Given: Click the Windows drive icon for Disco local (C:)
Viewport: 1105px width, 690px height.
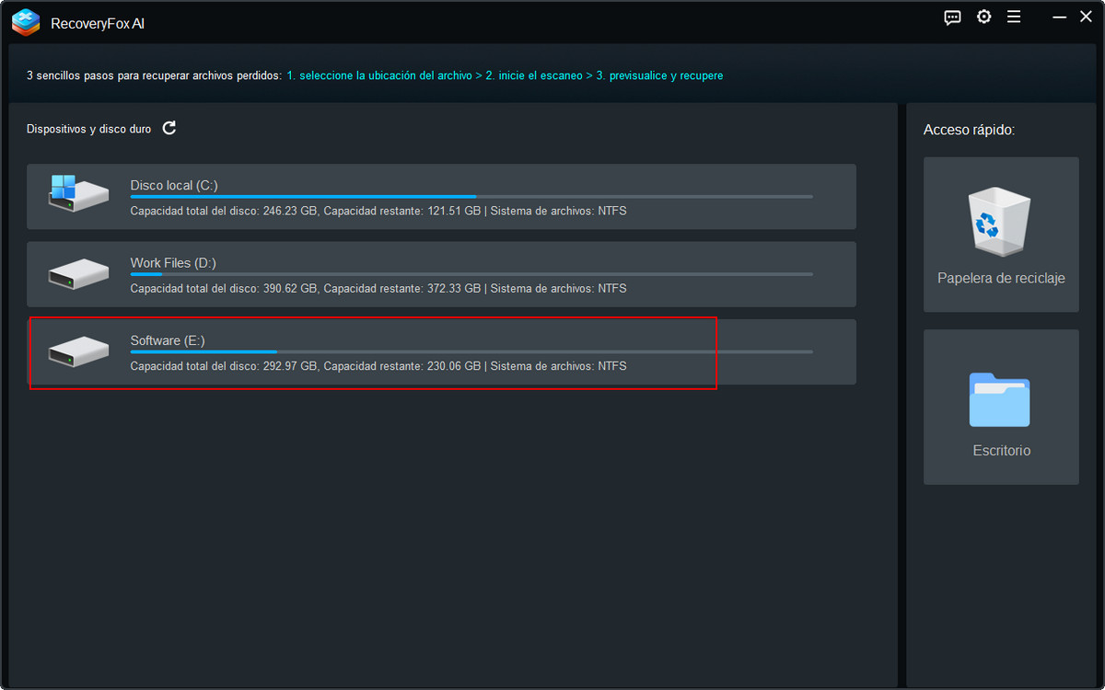Looking at the screenshot, I should click(x=77, y=194).
